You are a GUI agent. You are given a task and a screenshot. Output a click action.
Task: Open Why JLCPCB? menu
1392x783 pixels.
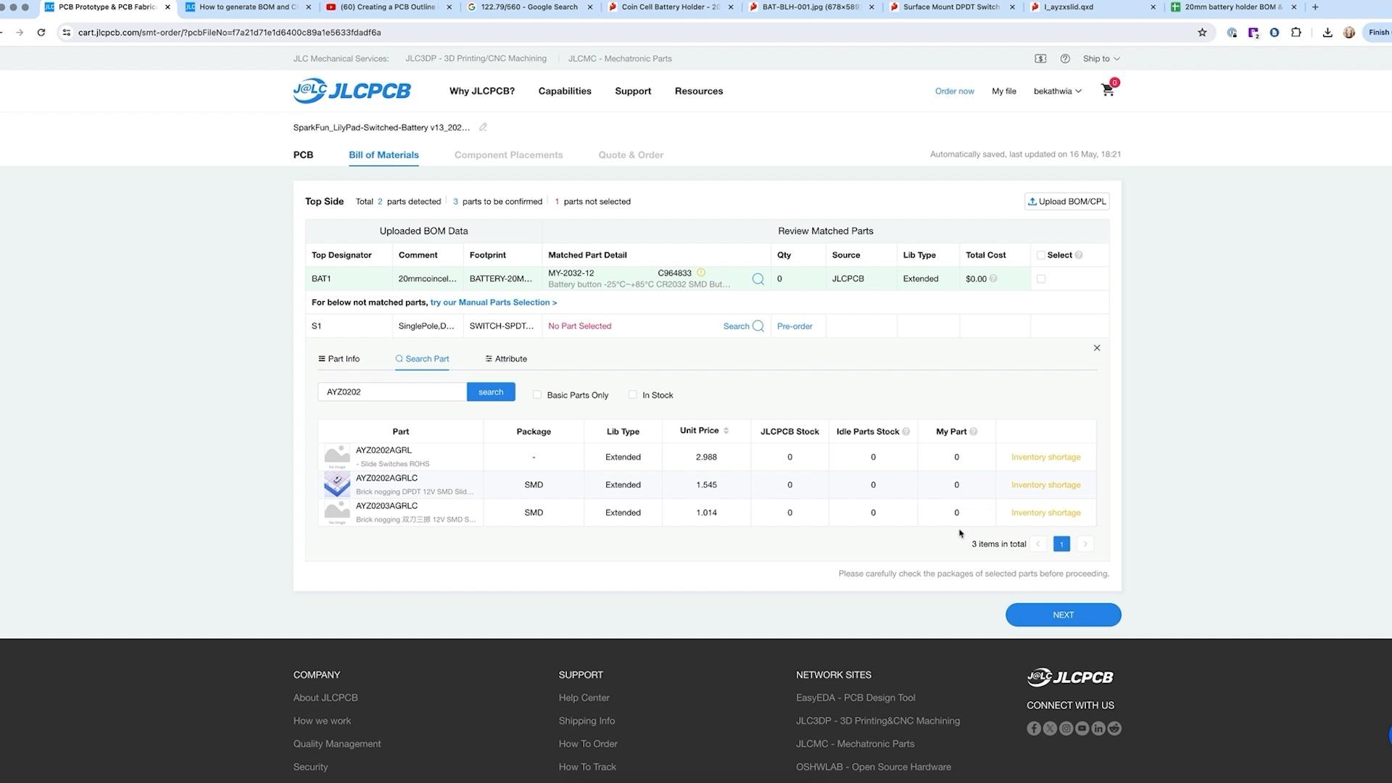coord(481,91)
